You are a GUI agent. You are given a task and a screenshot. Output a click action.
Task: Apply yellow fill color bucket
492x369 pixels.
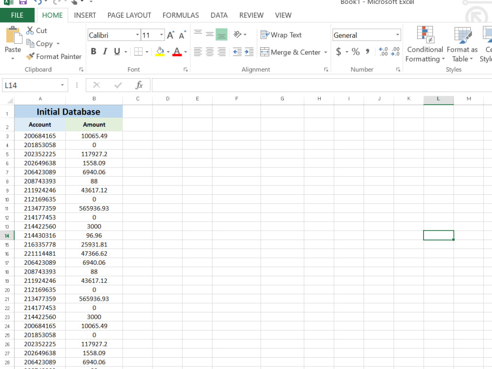(160, 52)
